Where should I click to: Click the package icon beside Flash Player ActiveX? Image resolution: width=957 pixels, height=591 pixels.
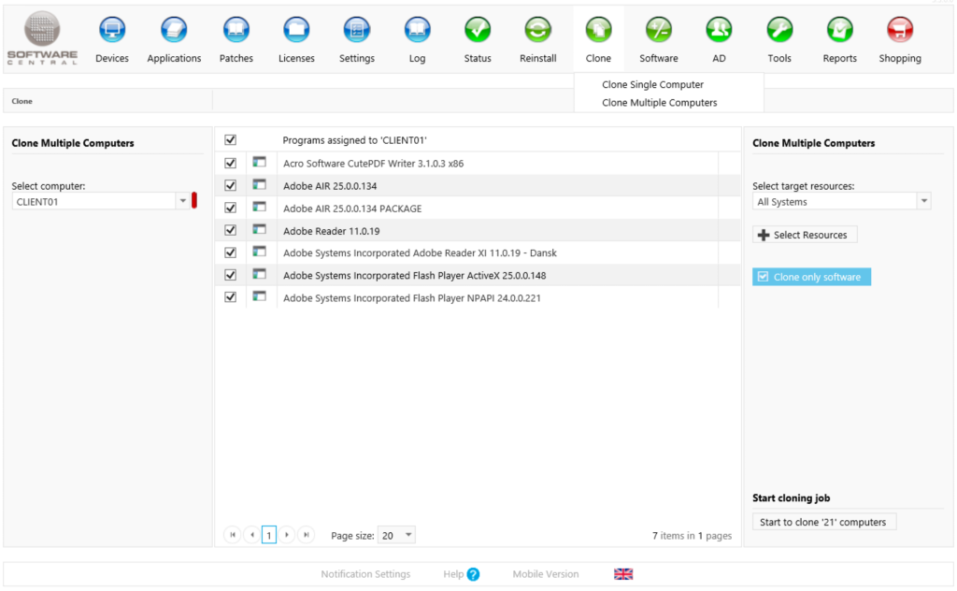(260, 274)
